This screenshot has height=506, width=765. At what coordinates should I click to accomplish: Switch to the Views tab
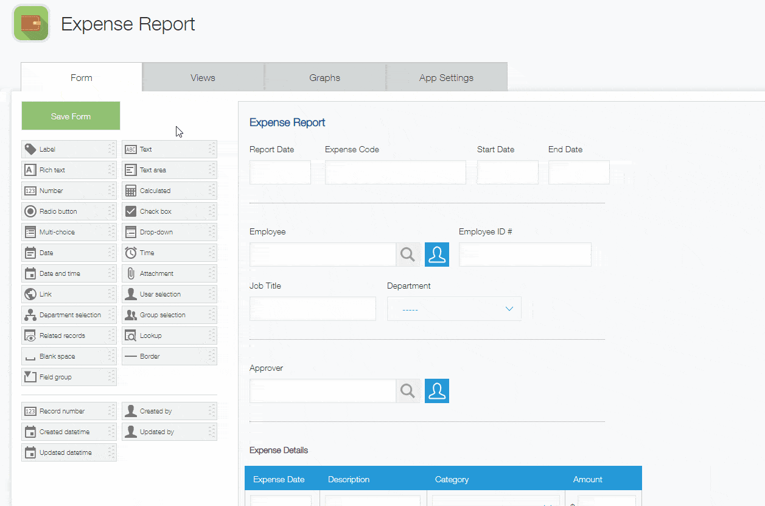click(x=203, y=77)
